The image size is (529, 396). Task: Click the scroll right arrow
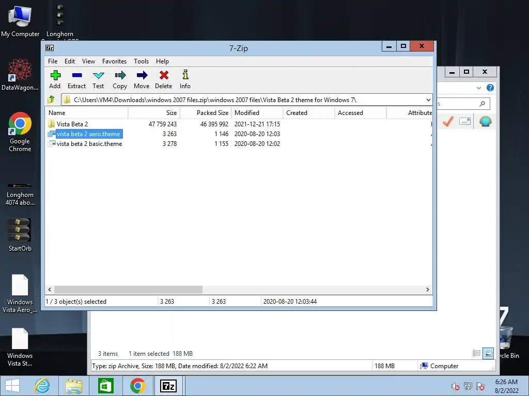click(x=427, y=290)
